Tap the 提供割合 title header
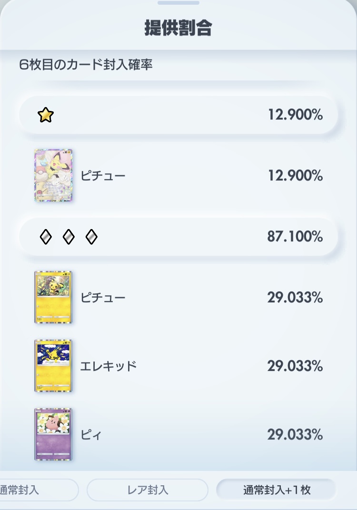This screenshot has height=510, width=357. 178,28
